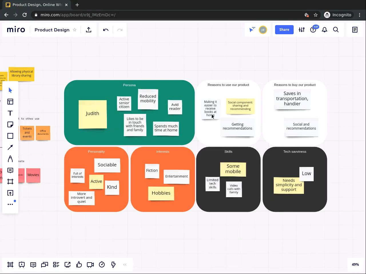Screen dimensions: 366x274
Task: Select the Tickets and events orange note
Action: (x=27, y=133)
